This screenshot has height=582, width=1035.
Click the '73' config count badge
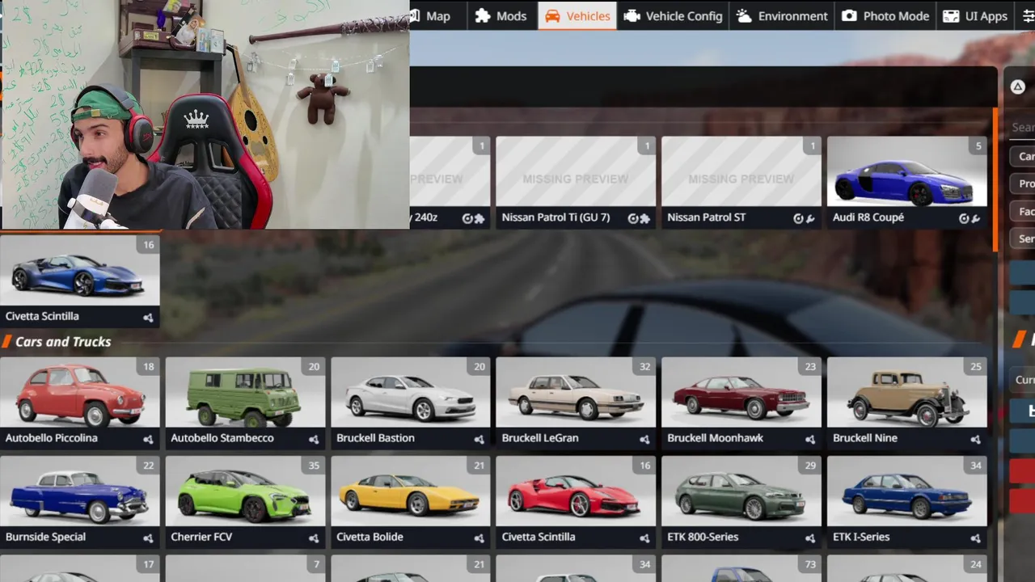pyautogui.click(x=810, y=564)
